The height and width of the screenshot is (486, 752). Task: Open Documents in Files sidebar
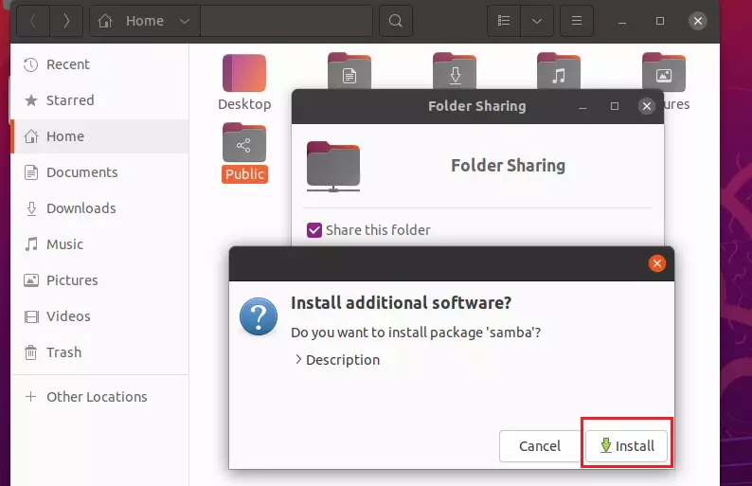pos(99,172)
